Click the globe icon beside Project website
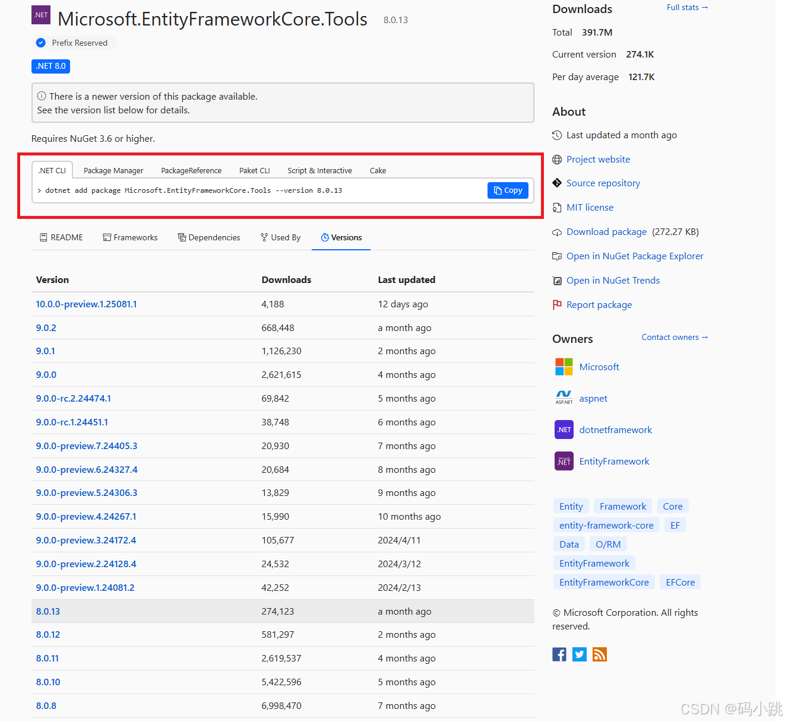The image size is (785, 722). tap(557, 160)
